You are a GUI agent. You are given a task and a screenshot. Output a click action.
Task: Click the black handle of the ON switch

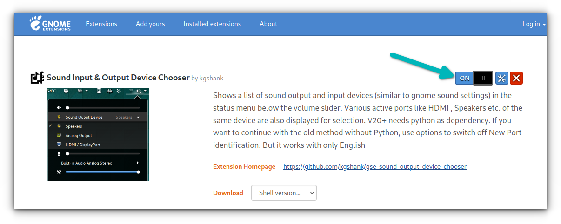coord(482,78)
